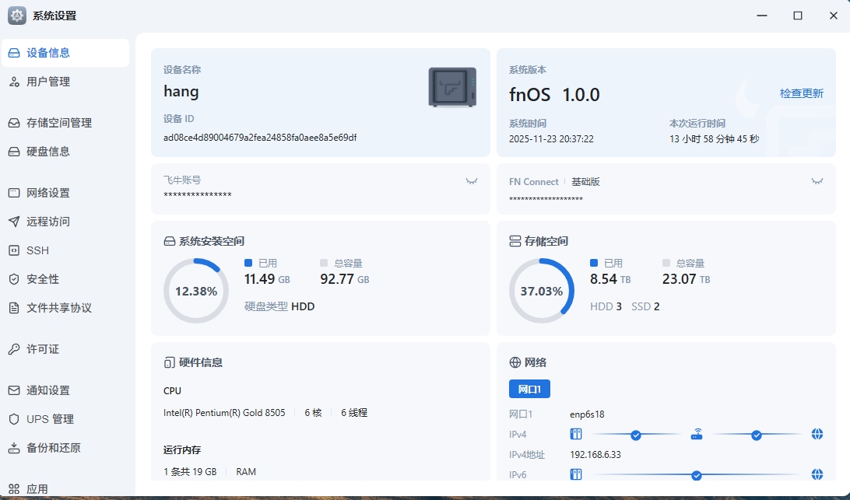Show the masked FN Connect information
The height and width of the screenshot is (500, 850).
click(x=817, y=180)
